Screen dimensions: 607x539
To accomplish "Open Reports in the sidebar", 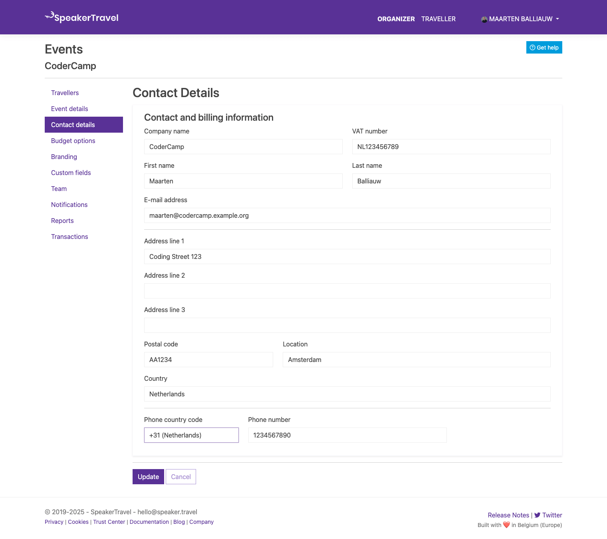I will click(x=84, y=221).
